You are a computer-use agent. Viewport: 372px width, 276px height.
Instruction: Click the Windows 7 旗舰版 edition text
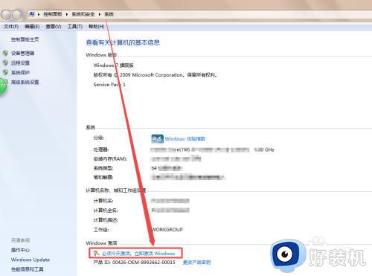(x=114, y=65)
